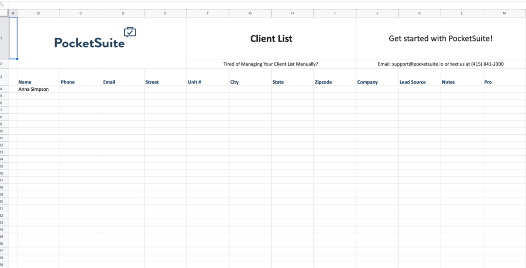The width and height of the screenshot is (526, 268).
Task: Select column D header
Action: [123, 13]
